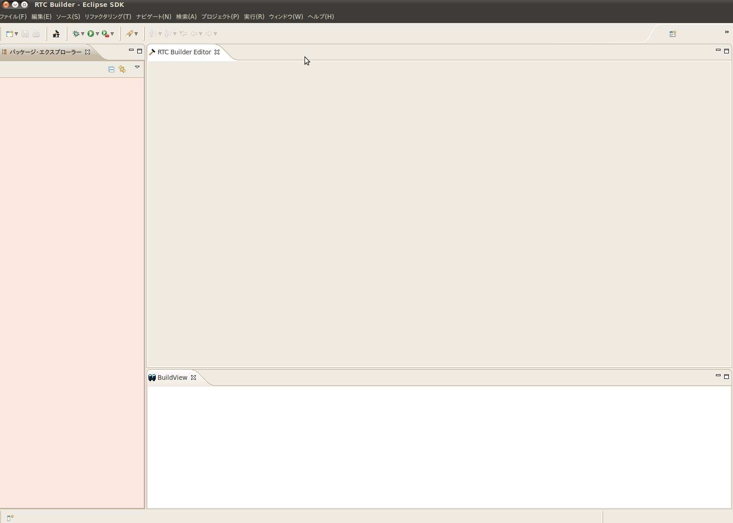Open the リファクタリング(T) menu

point(108,17)
